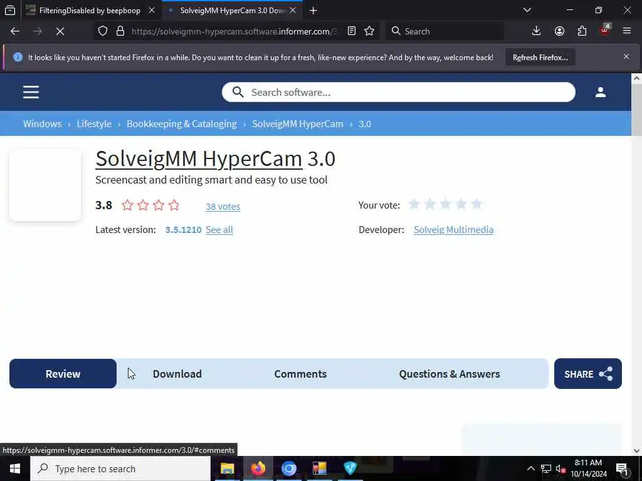Image resolution: width=642 pixels, height=481 pixels.
Task: Open File Explorer from taskbar
Action: 227,468
